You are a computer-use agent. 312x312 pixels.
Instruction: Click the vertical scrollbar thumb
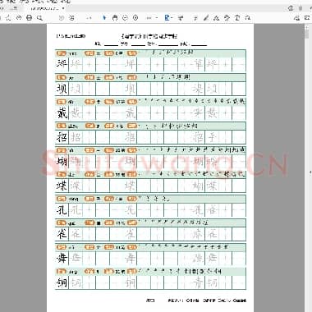tap(307, 33)
